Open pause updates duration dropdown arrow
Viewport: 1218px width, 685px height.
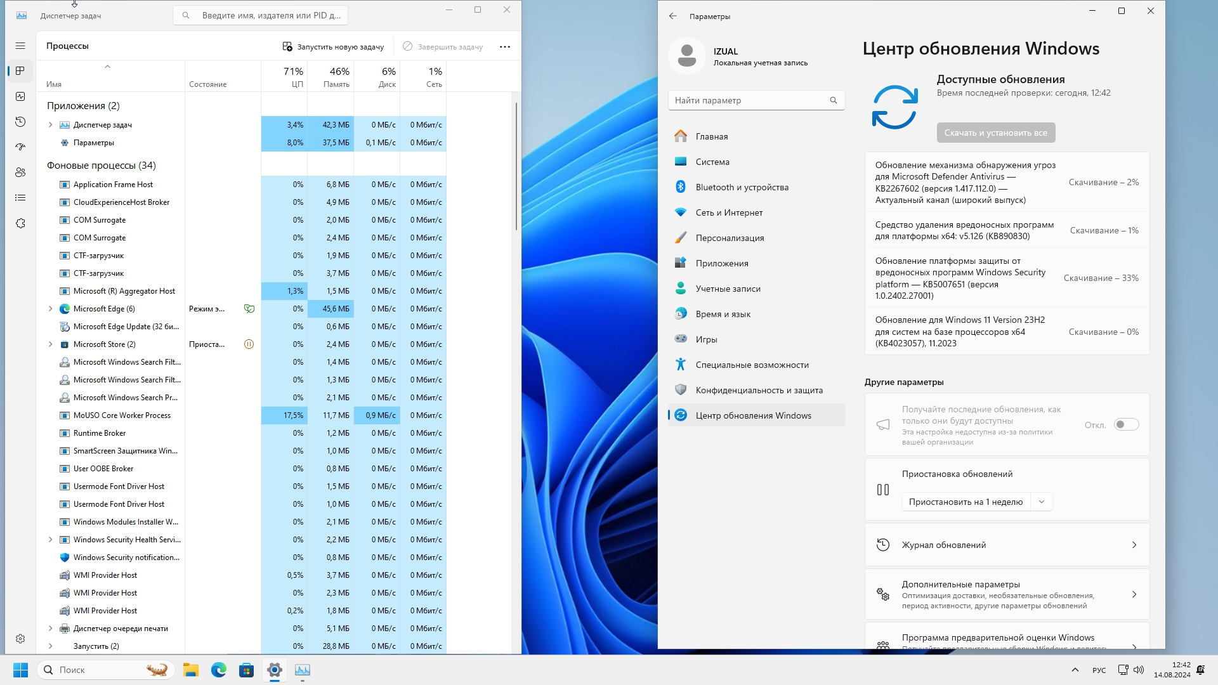(x=1041, y=502)
